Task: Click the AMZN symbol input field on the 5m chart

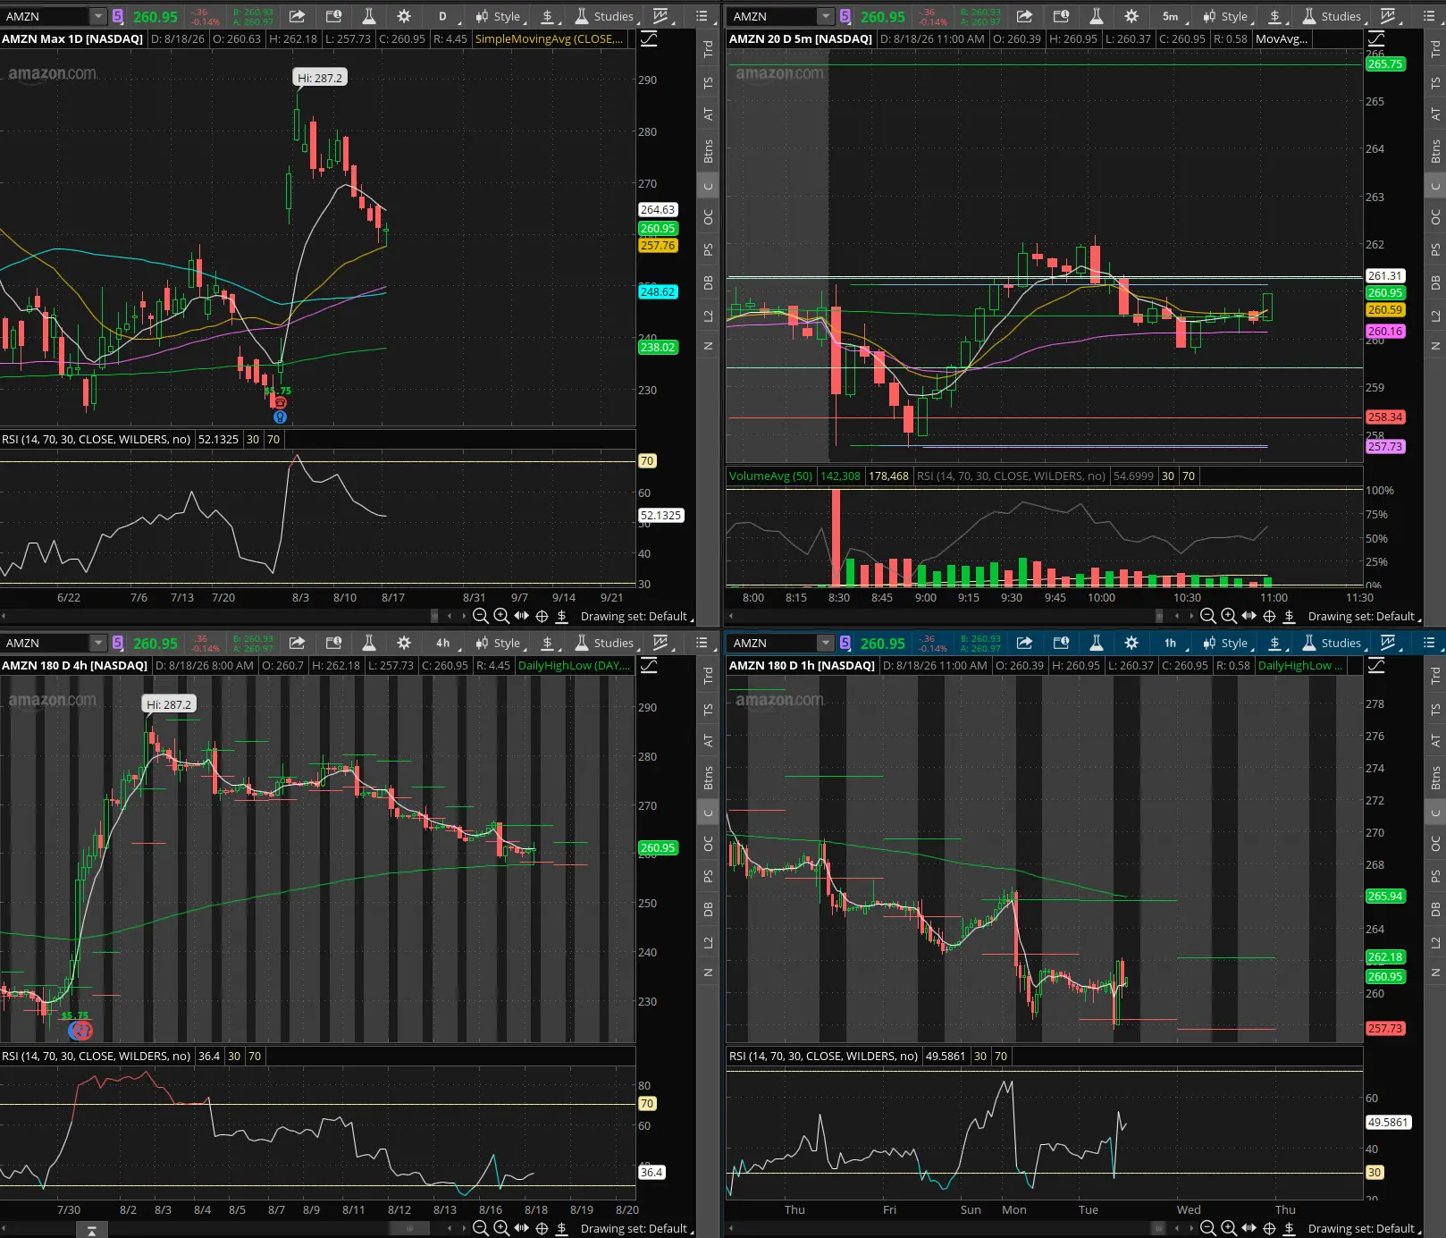Action: (x=772, y=16)
